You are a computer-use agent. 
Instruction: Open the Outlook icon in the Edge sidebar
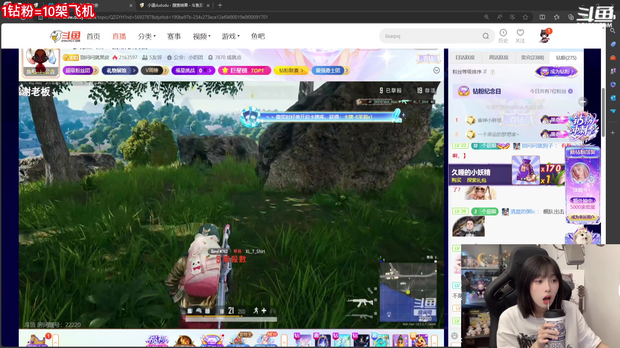pos(613,98)
